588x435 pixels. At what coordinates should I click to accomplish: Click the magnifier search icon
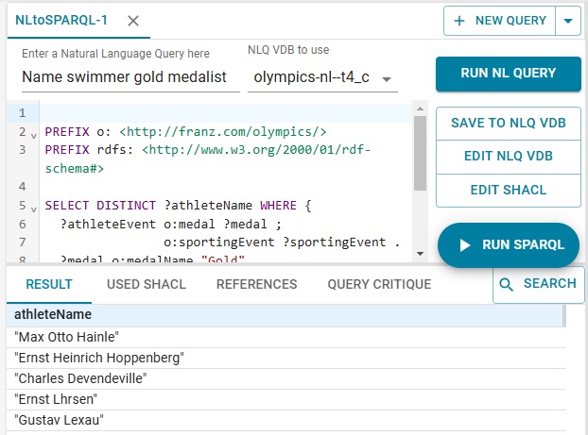506,285
